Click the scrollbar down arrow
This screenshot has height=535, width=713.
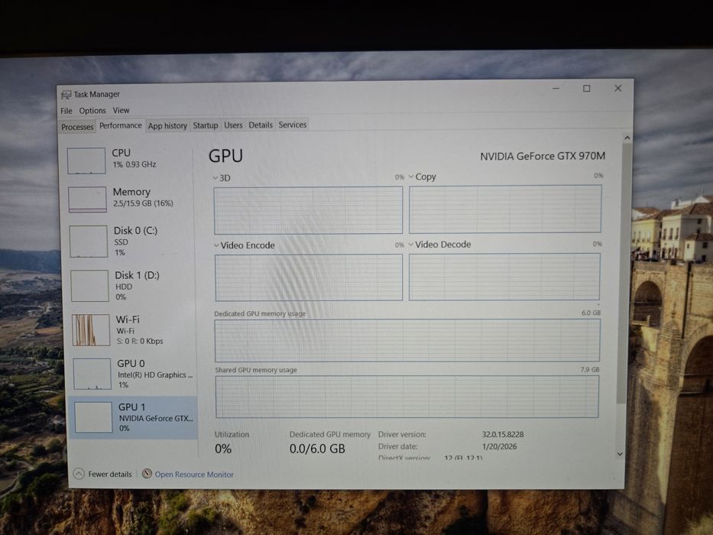(x=621, y=454)
